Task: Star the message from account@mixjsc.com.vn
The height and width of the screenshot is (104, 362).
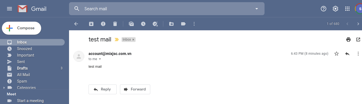Action: click(337, 54)
